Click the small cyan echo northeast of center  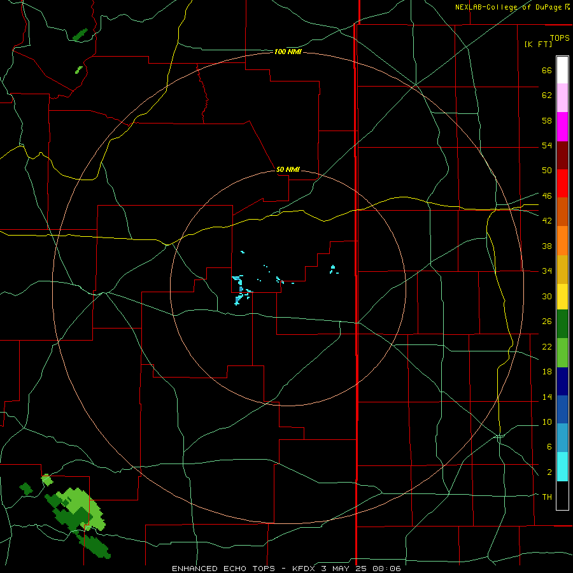pyautogui.click(x=334, y=270)
